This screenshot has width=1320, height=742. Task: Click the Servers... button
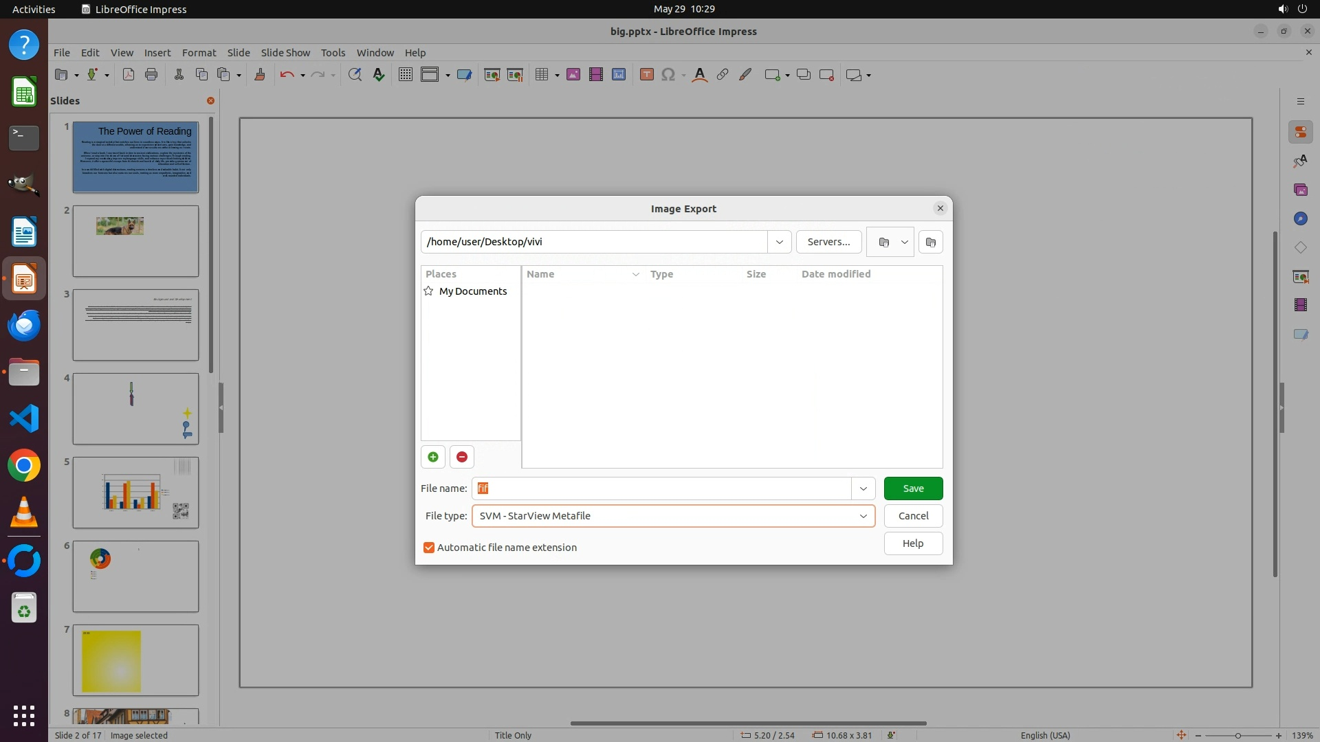pyautogui.click(x=828, y=242)
